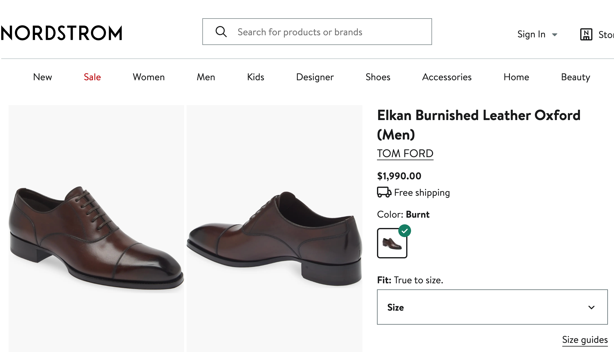Open the Designer category
Viewport: 614px width, 352px height.
(314, 77)
